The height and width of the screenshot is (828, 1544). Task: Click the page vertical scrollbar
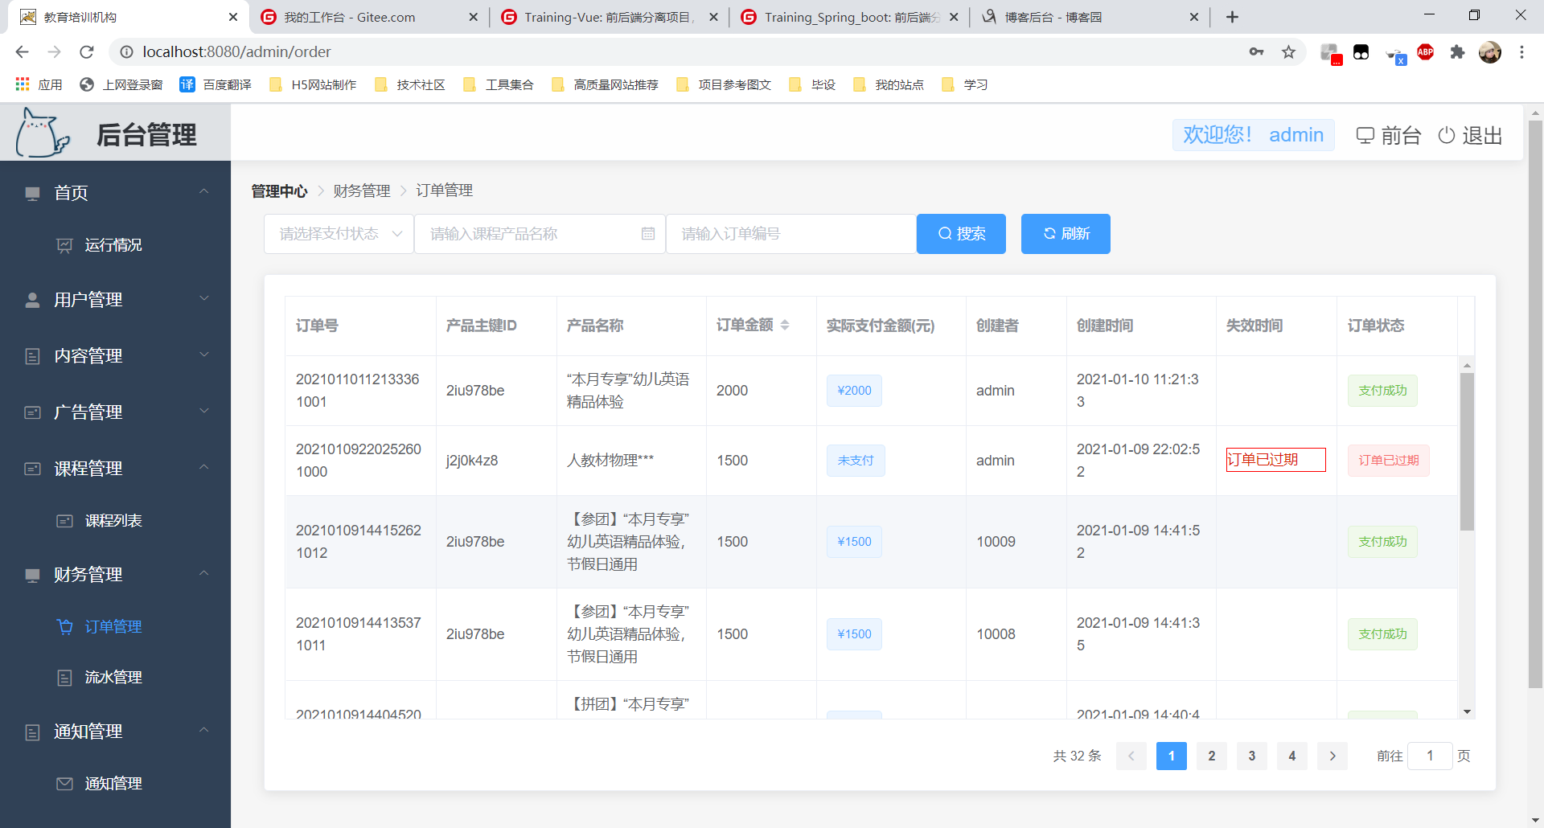tap(1535, 404)
